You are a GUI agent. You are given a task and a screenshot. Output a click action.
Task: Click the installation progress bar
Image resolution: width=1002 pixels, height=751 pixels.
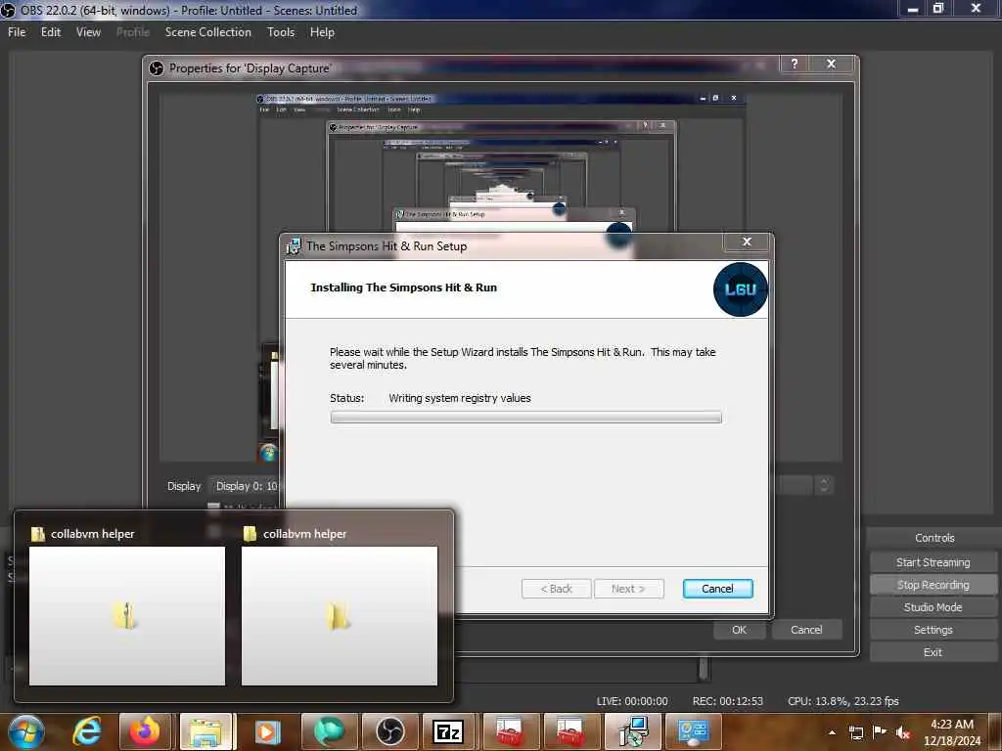[525, 418]
